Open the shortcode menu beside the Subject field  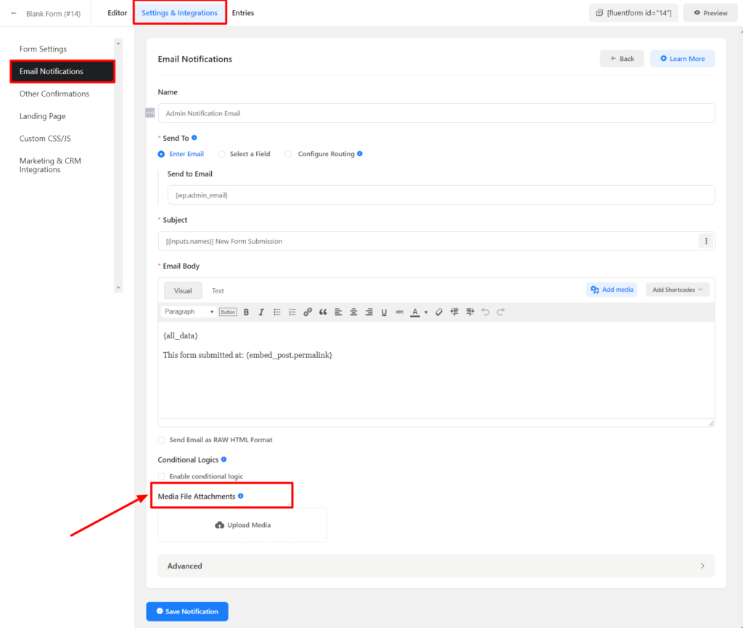click(x=706, y=240)
